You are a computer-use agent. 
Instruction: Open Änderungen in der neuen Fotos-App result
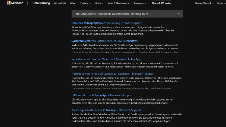pos(106,110)
